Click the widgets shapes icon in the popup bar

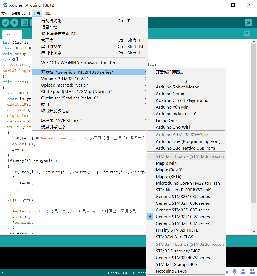coord(252,271)
